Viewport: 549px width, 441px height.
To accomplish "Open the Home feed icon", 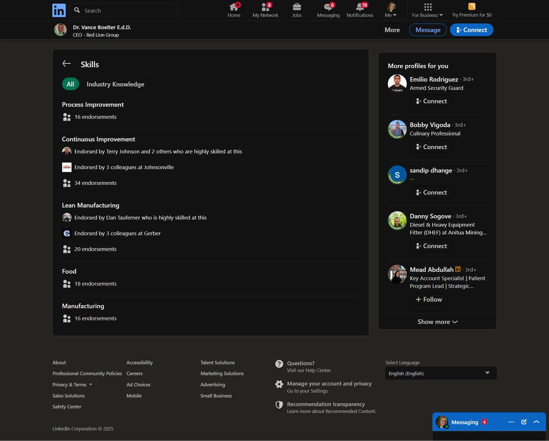I will pyautogui.click(x=234, y=7).
